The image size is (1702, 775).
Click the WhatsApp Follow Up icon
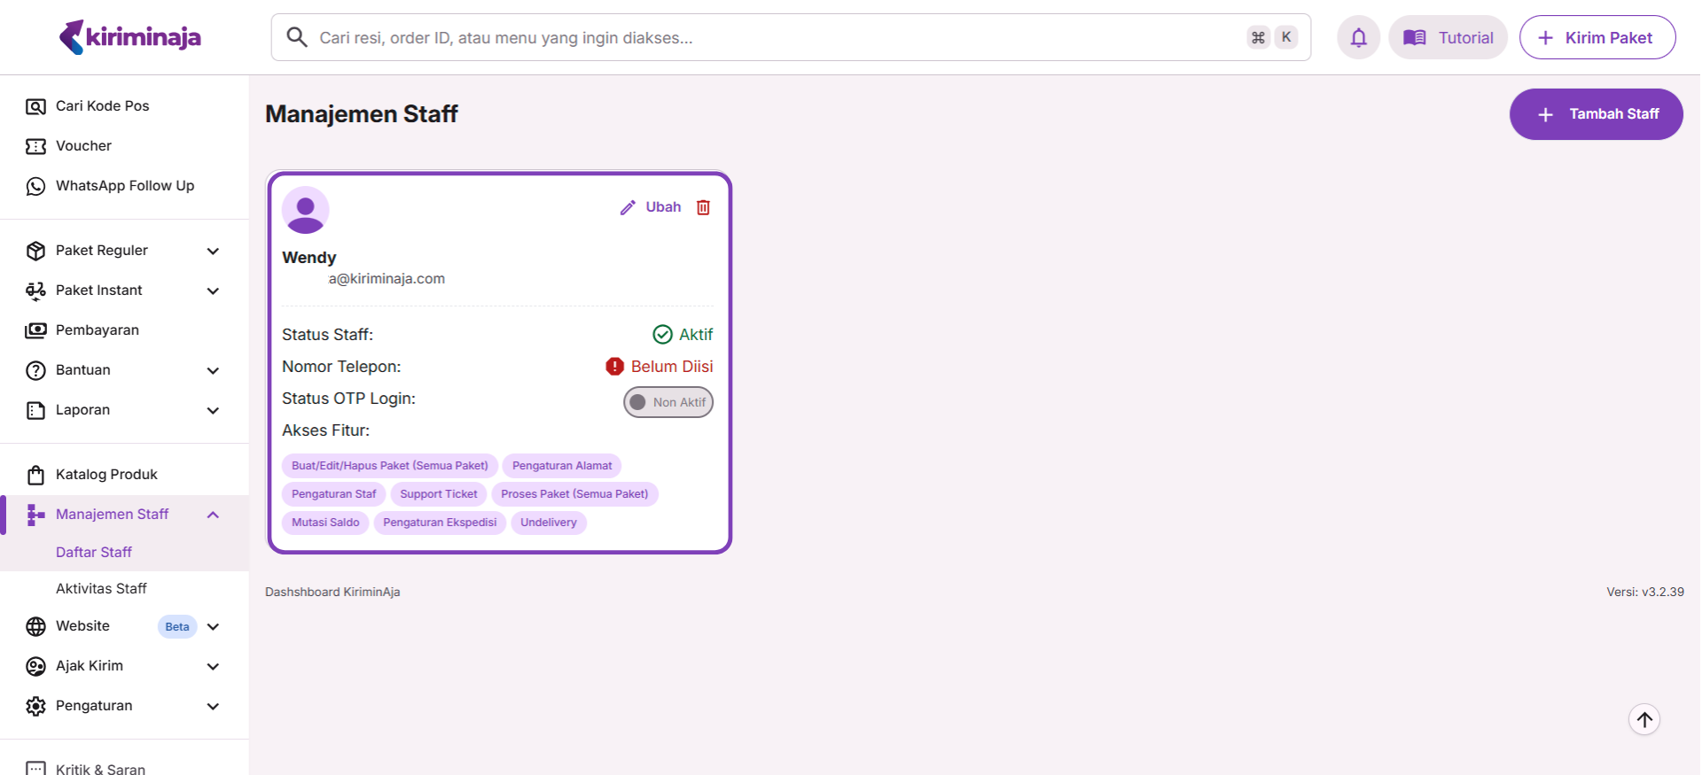35,186
